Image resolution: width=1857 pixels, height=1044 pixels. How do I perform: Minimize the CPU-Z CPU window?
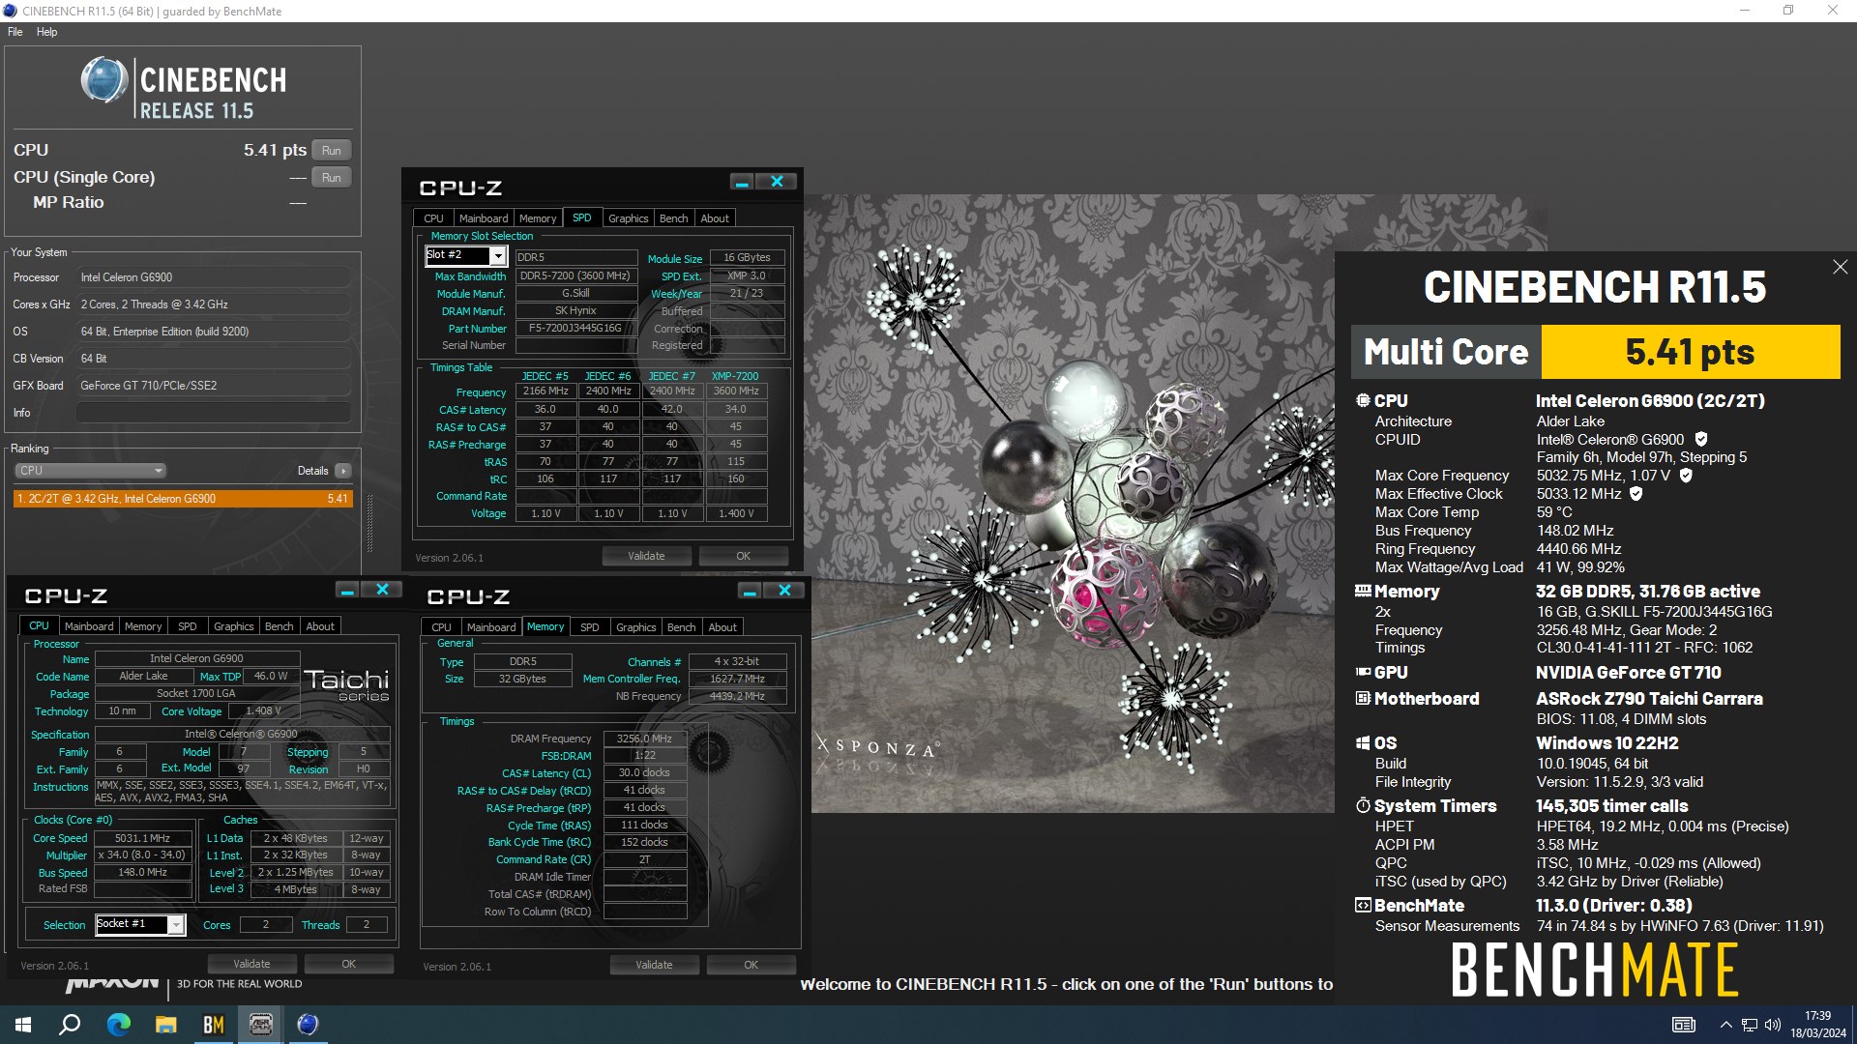347,590
